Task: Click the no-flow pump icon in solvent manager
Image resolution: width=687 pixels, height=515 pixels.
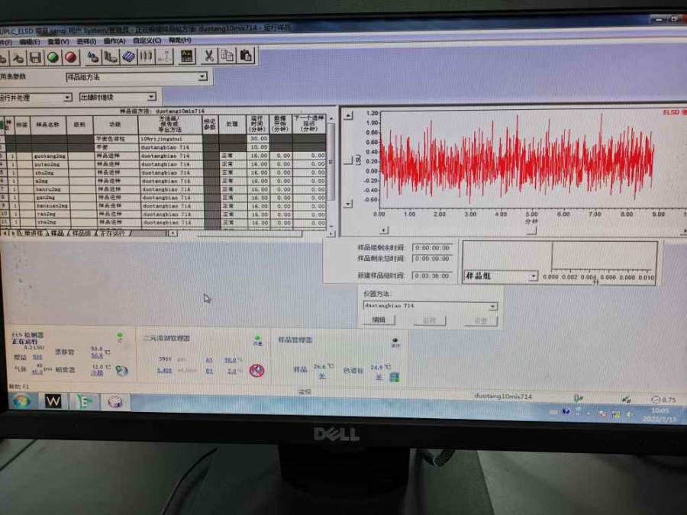Action: (257, 370)
